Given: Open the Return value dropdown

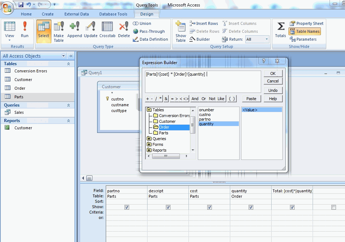Looking at the screenshot, I should pyautogui.click(x=267, y=39).
